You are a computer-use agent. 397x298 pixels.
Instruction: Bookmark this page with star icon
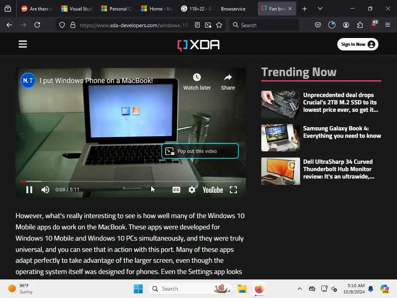(219, 25)
